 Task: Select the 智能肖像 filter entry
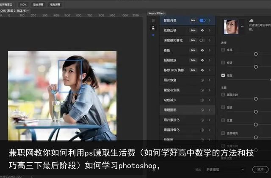pos(187,20)
